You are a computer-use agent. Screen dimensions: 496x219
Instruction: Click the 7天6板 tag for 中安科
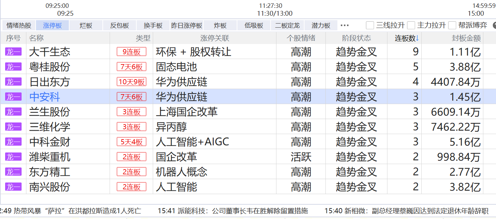[132, 97]
